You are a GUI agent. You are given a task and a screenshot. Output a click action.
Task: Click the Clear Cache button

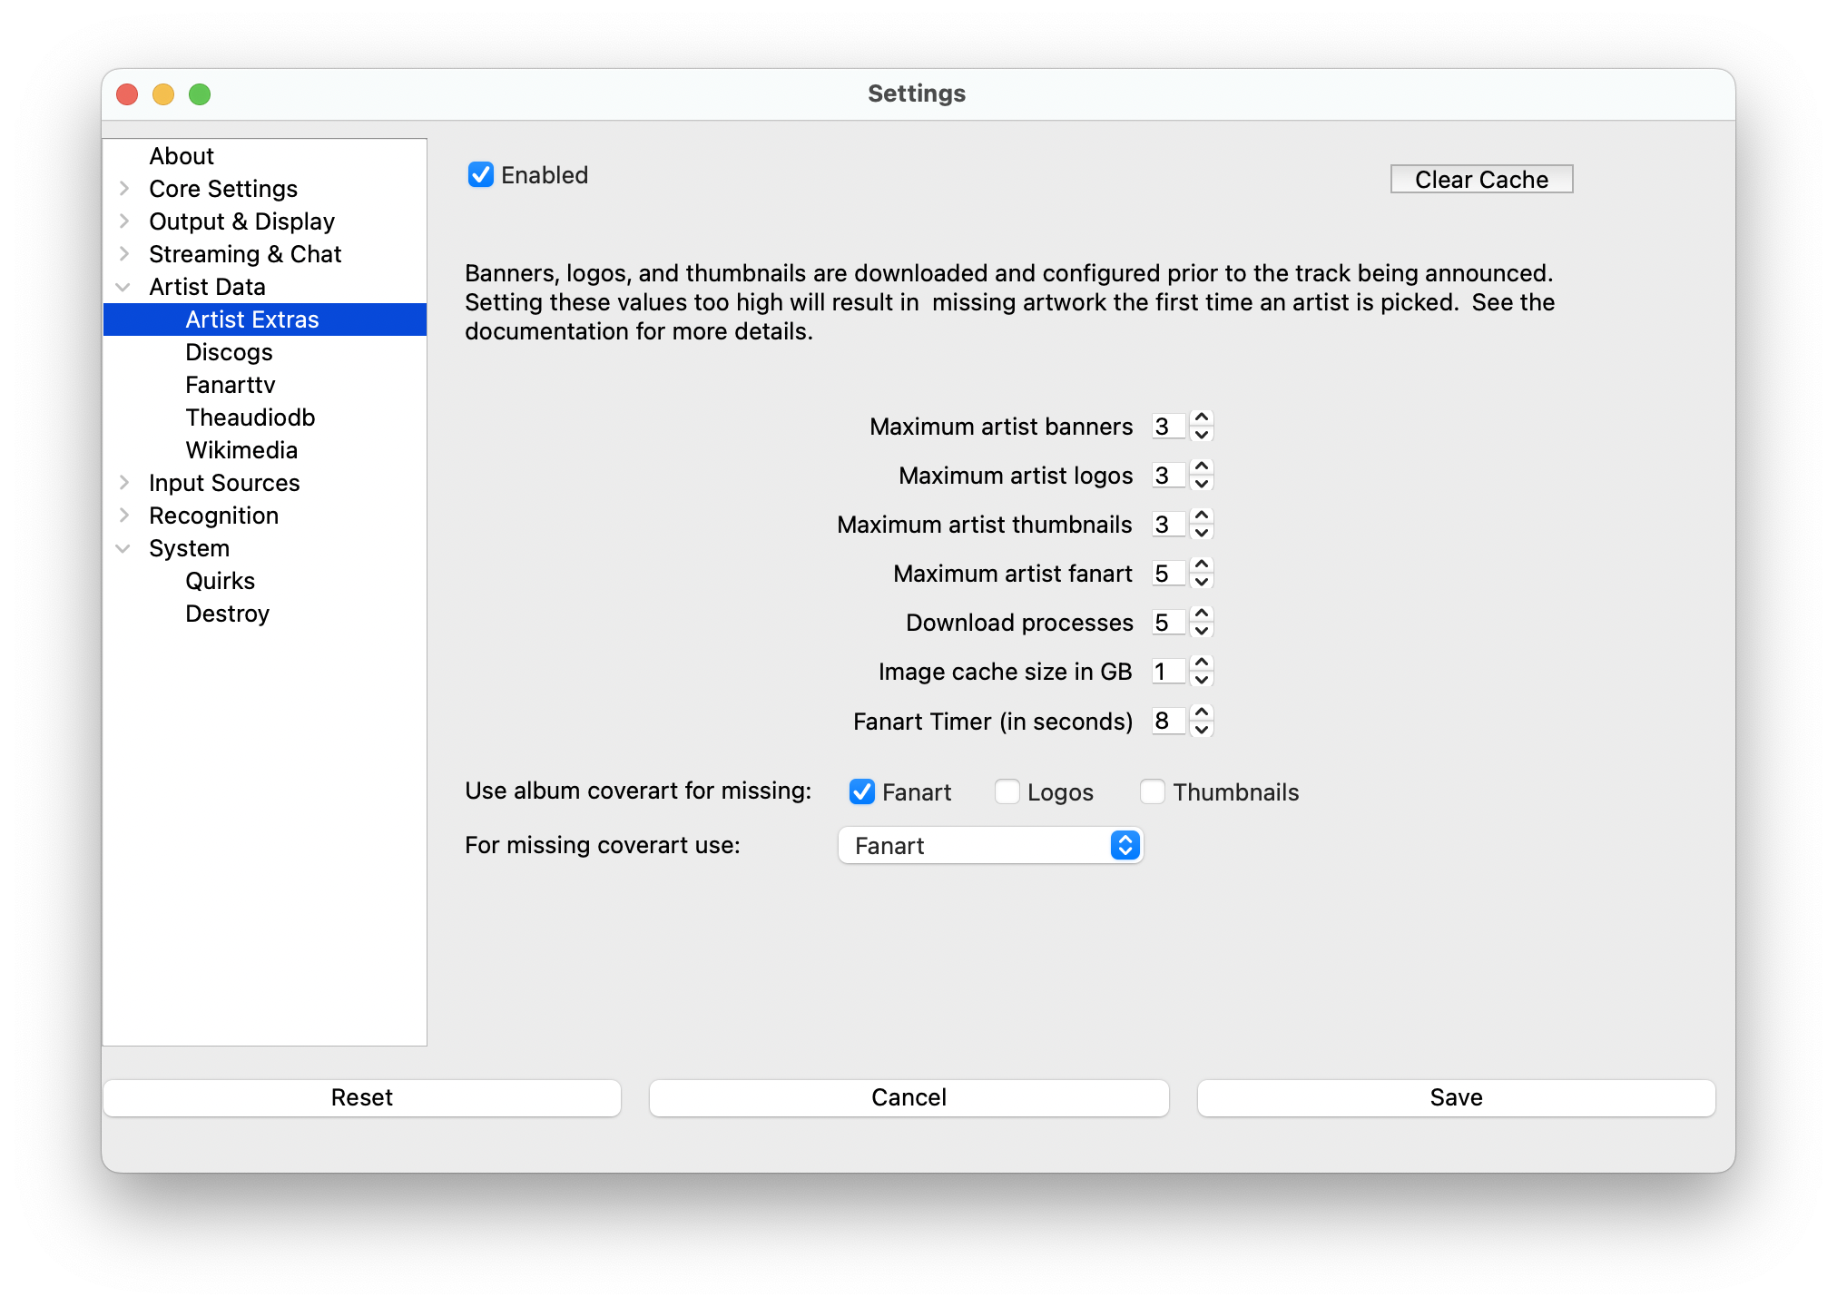tap(1481, 179)
